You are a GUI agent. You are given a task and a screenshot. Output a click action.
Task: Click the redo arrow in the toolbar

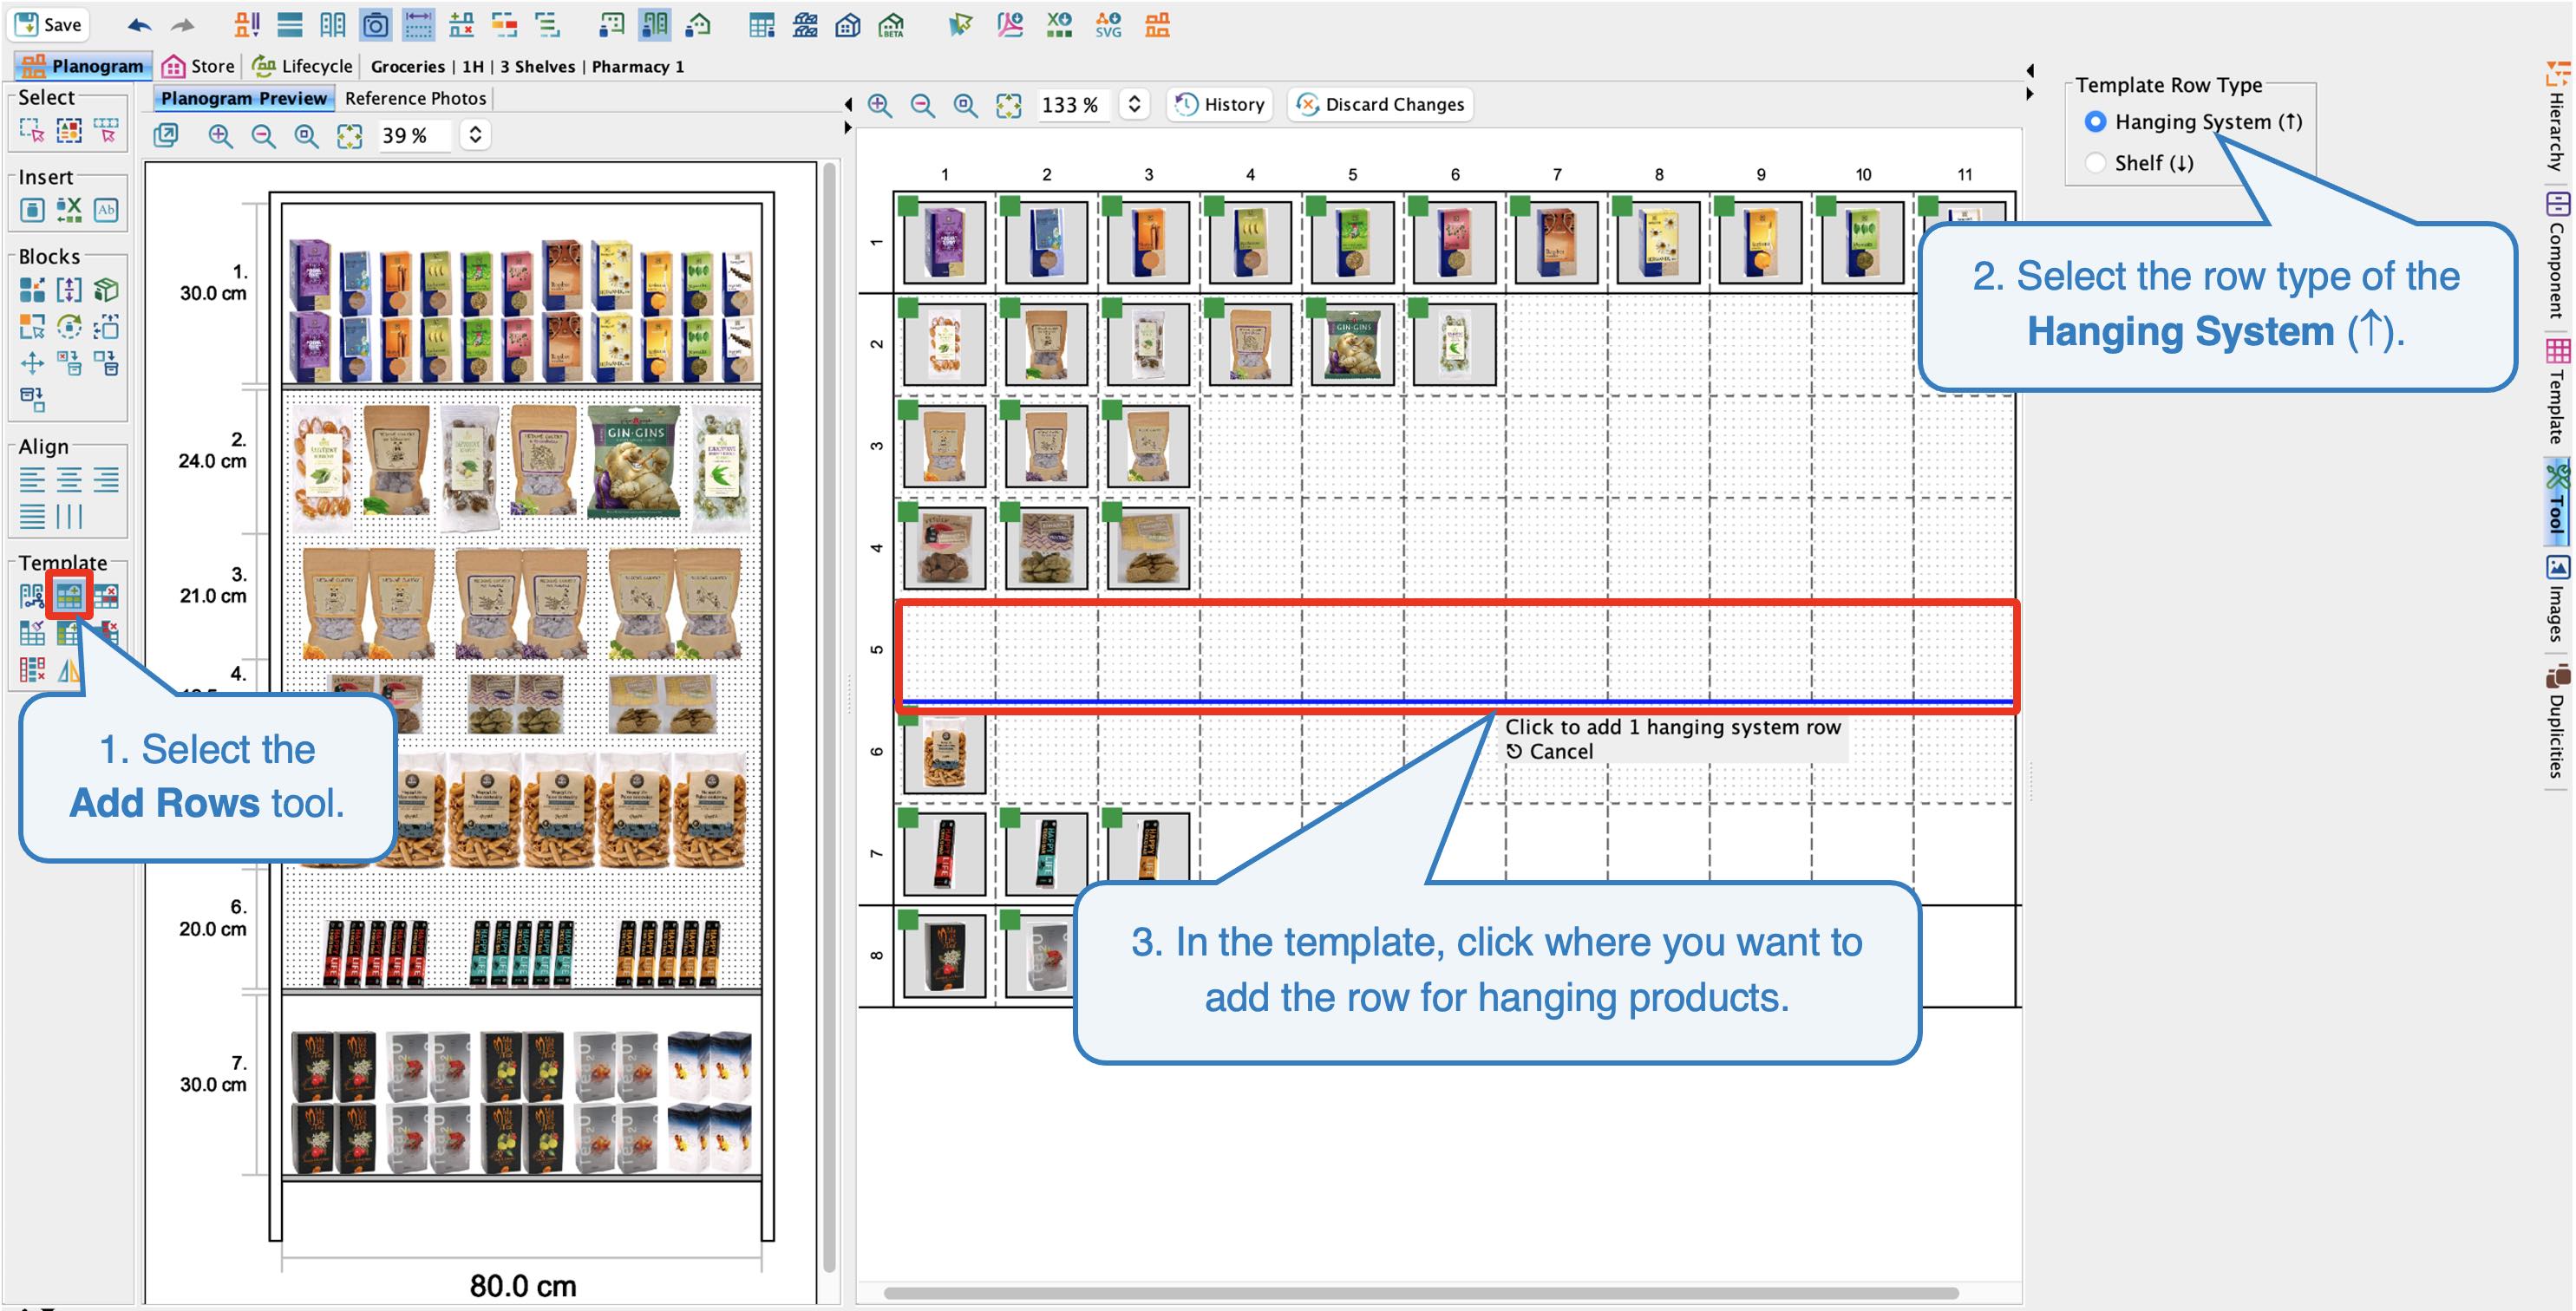click(183, 25)
